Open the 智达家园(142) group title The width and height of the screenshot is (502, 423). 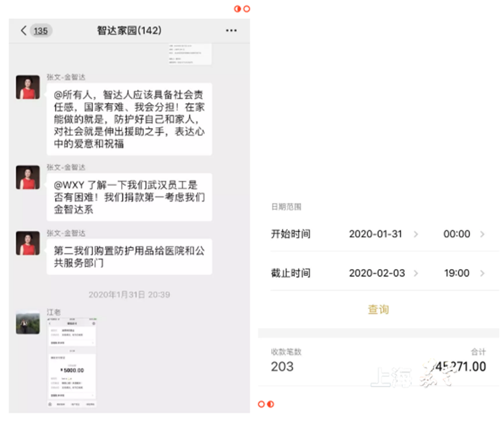click(x=129, y=30)
